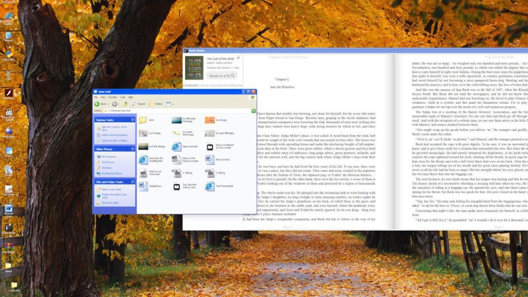Screen dimensions: 528x297
Task: Click the Search icon in the some stuff window
Action: click(x=135, y=104)
